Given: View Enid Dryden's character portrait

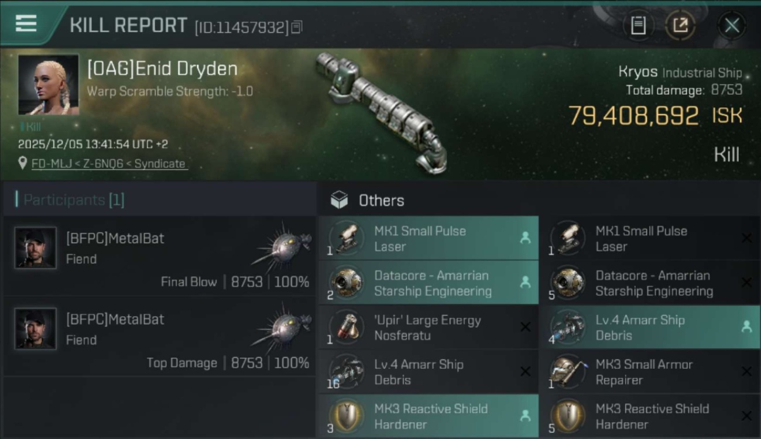Looking at the screenshot, I should [49, 84].
